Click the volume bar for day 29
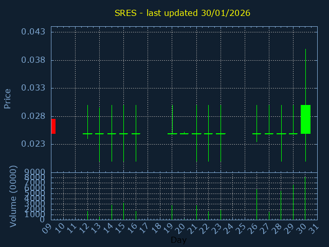The image size is (329, 247). click(x=293, y=202)
